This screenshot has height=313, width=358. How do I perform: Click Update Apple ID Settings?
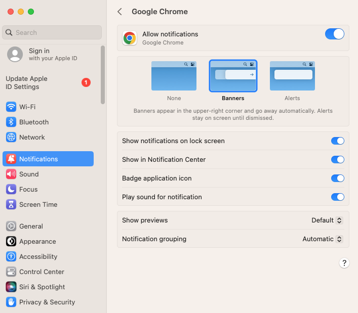[x=48, y=82]
